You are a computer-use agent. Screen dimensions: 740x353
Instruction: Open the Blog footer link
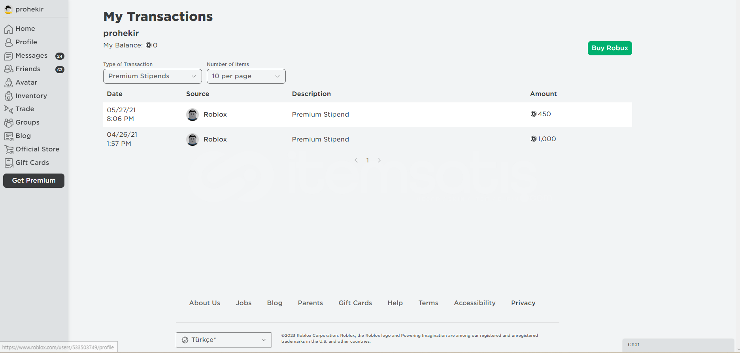pyautogui.click(x=275, y=303)
